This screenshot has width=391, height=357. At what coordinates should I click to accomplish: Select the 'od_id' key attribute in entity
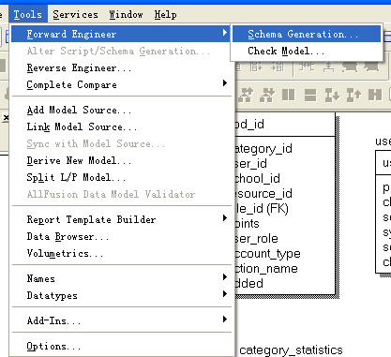(x=249, y=125)
